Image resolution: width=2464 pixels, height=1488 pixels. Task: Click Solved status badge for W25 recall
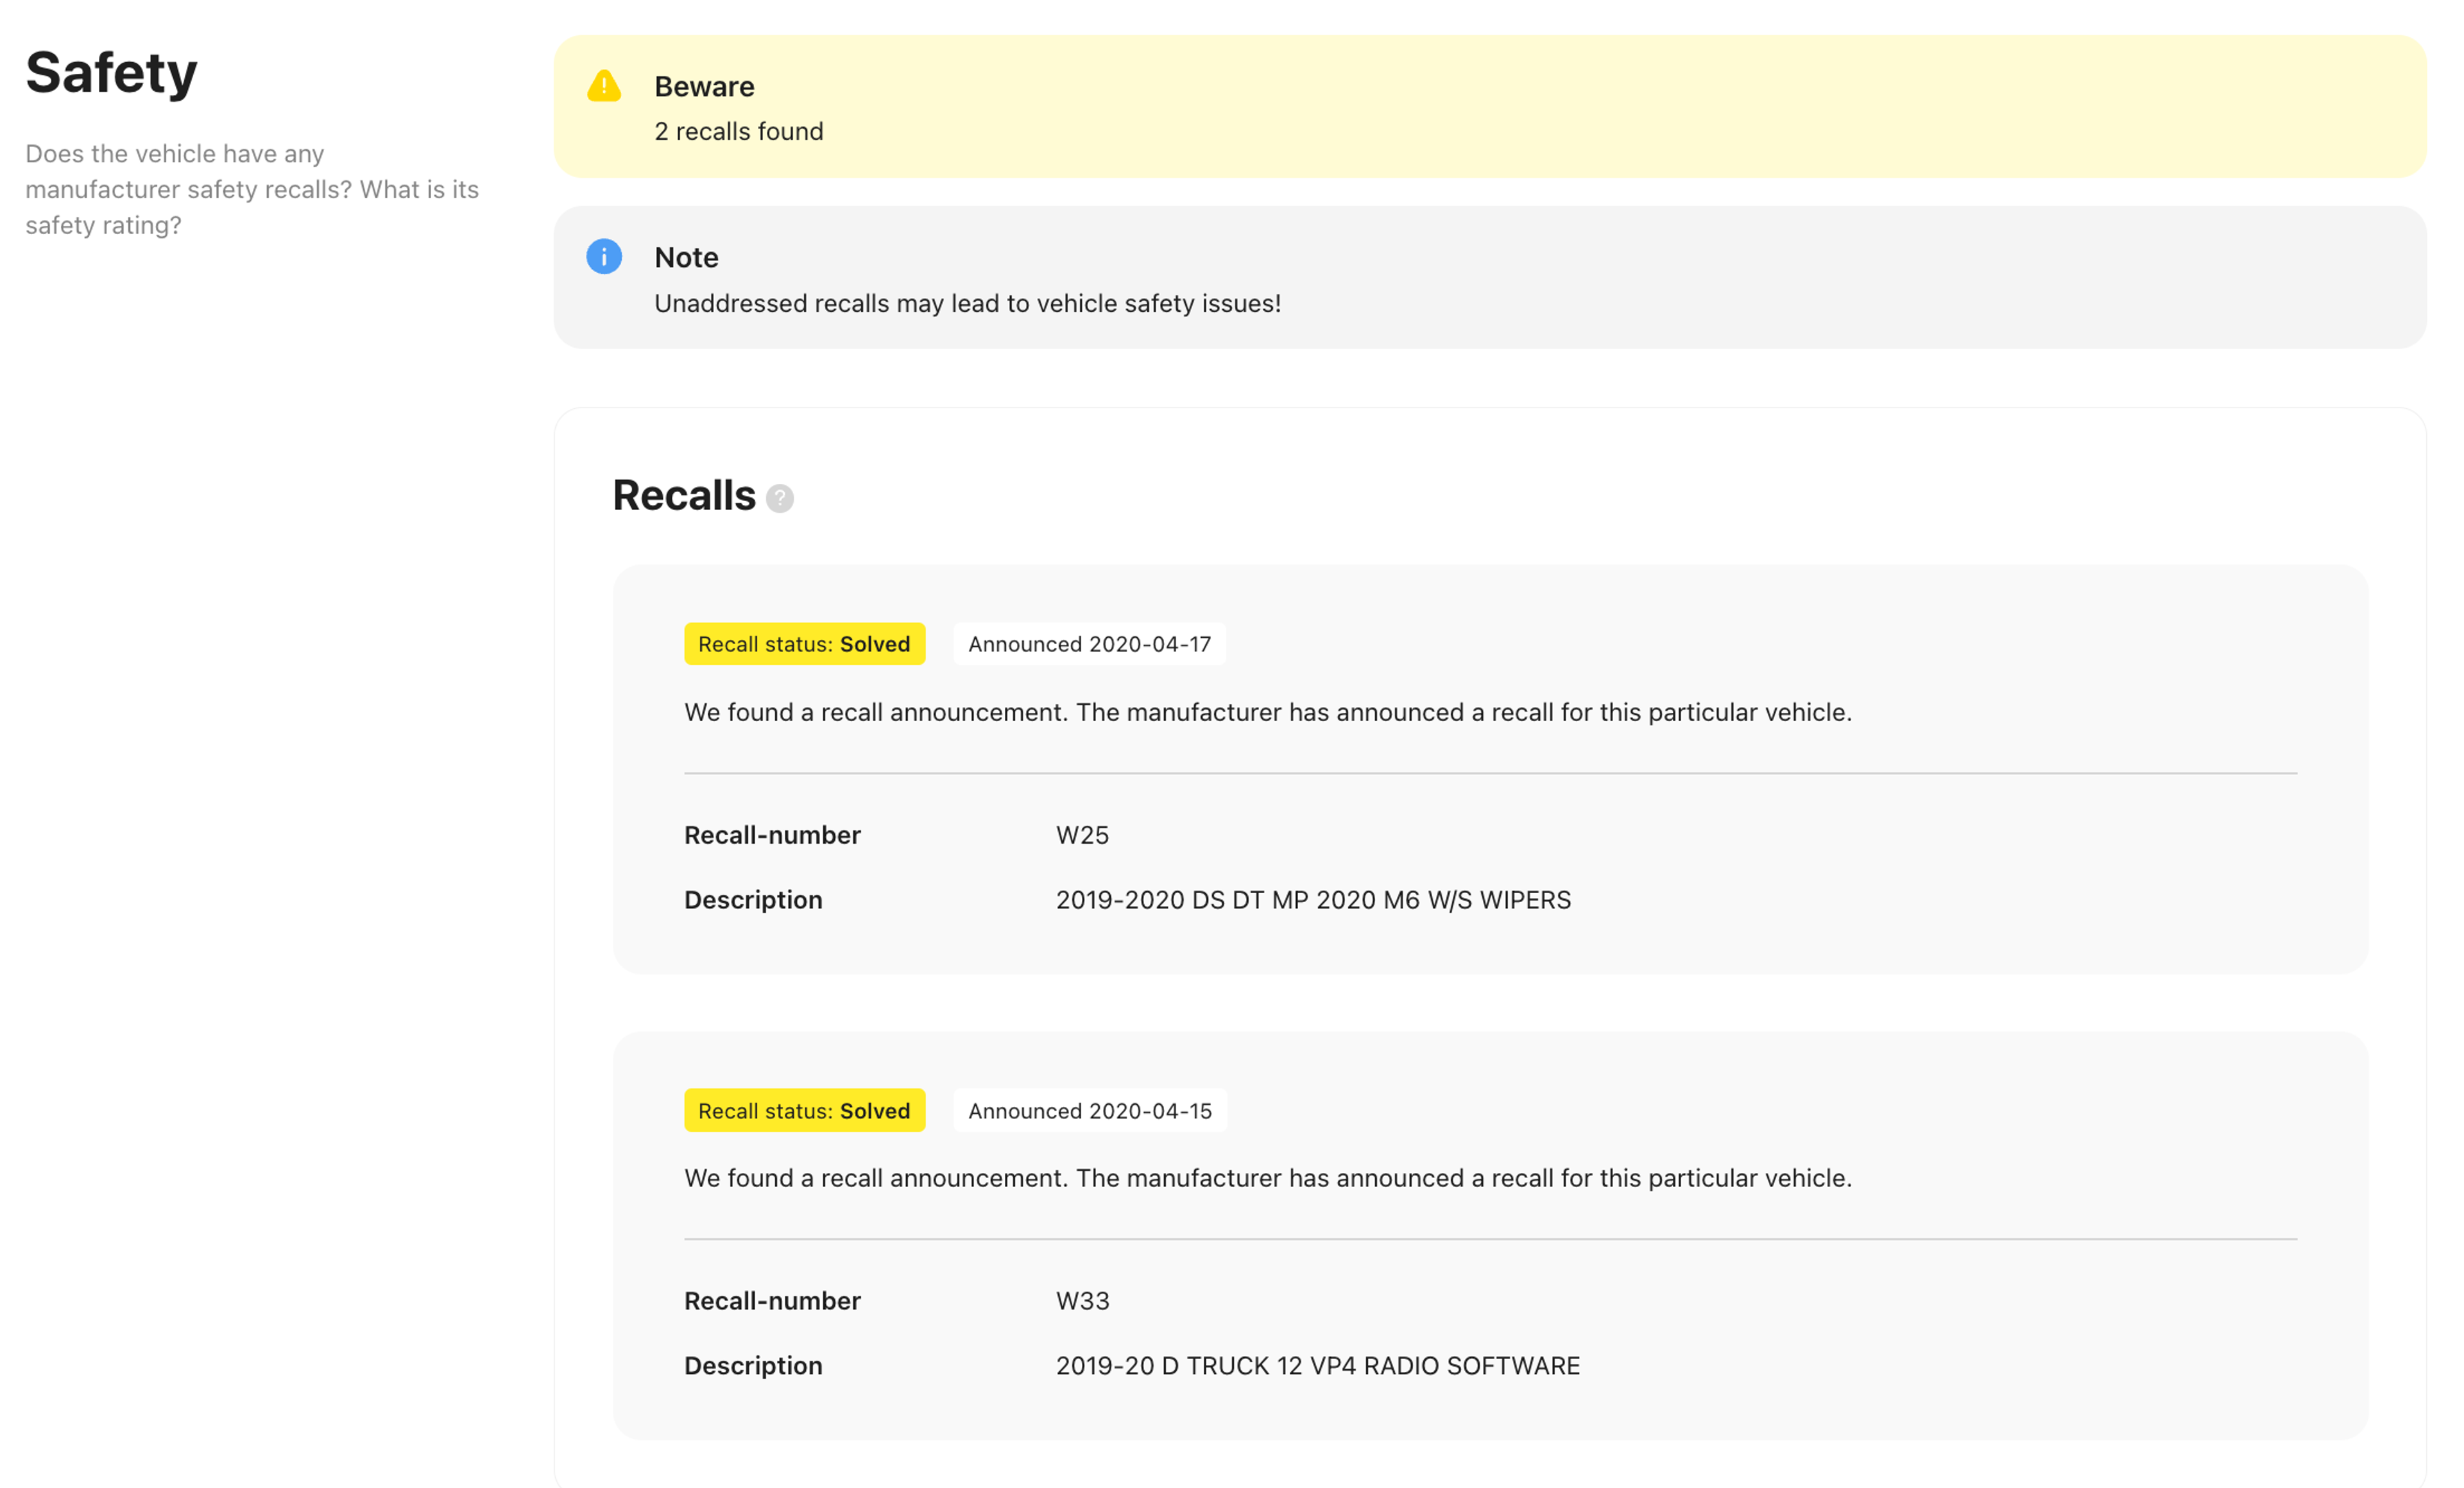click(804, 644)
